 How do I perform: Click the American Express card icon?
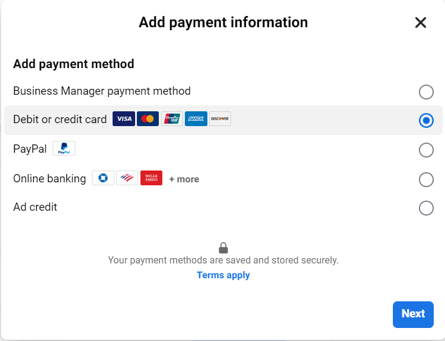(x=196, y=119)
